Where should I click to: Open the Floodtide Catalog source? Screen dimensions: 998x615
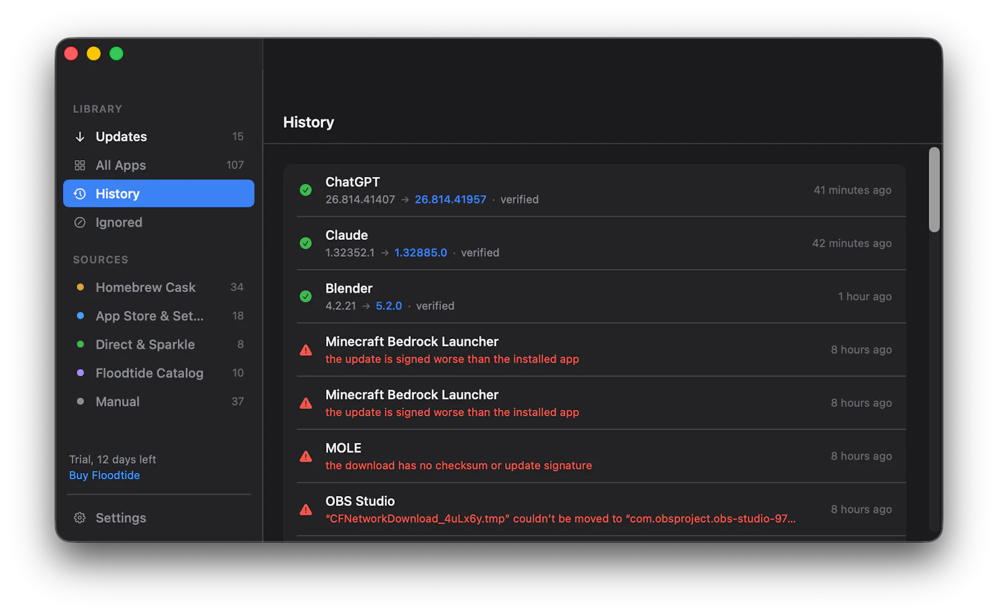(x=158, y=373)
